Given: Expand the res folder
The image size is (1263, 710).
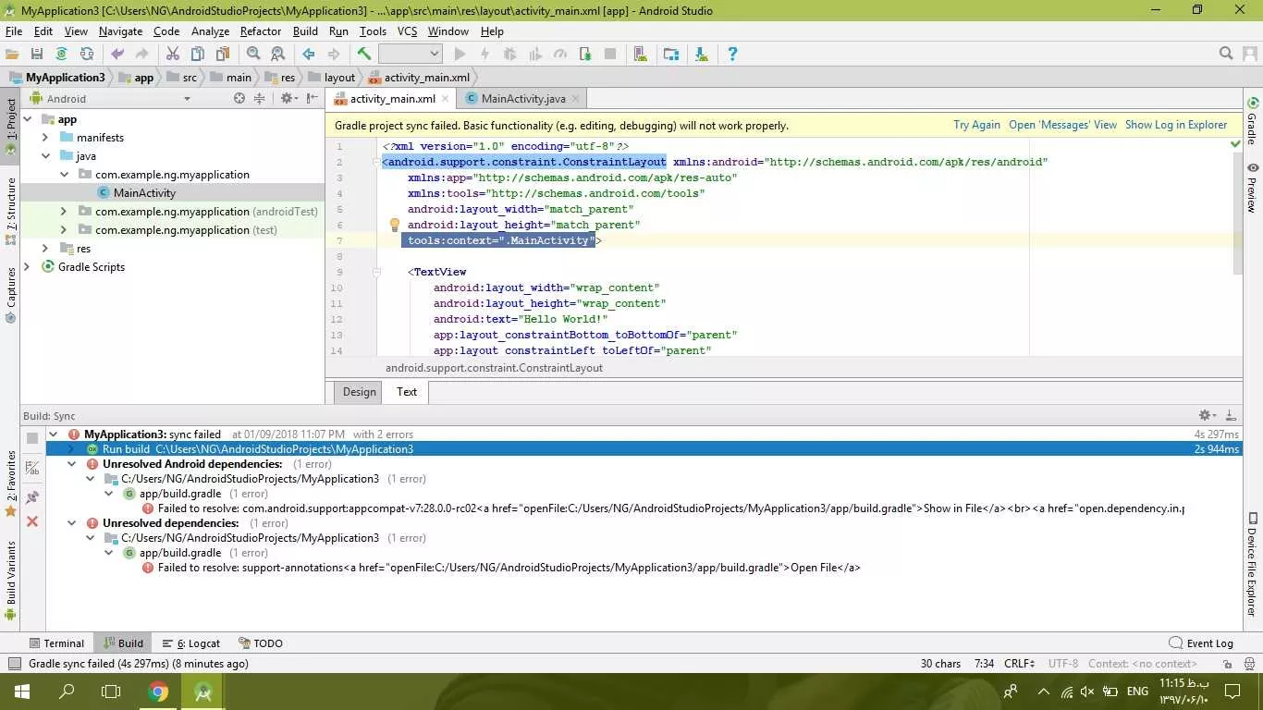Looking at the screenshot, I should tap(45, 249).
